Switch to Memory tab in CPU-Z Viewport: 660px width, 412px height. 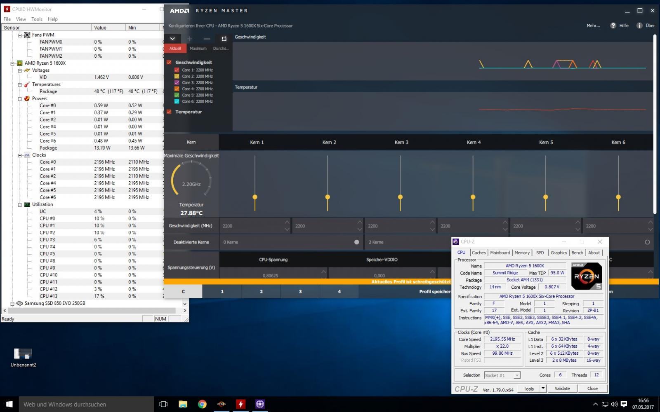pyautogui.click(x=522, y=253)
